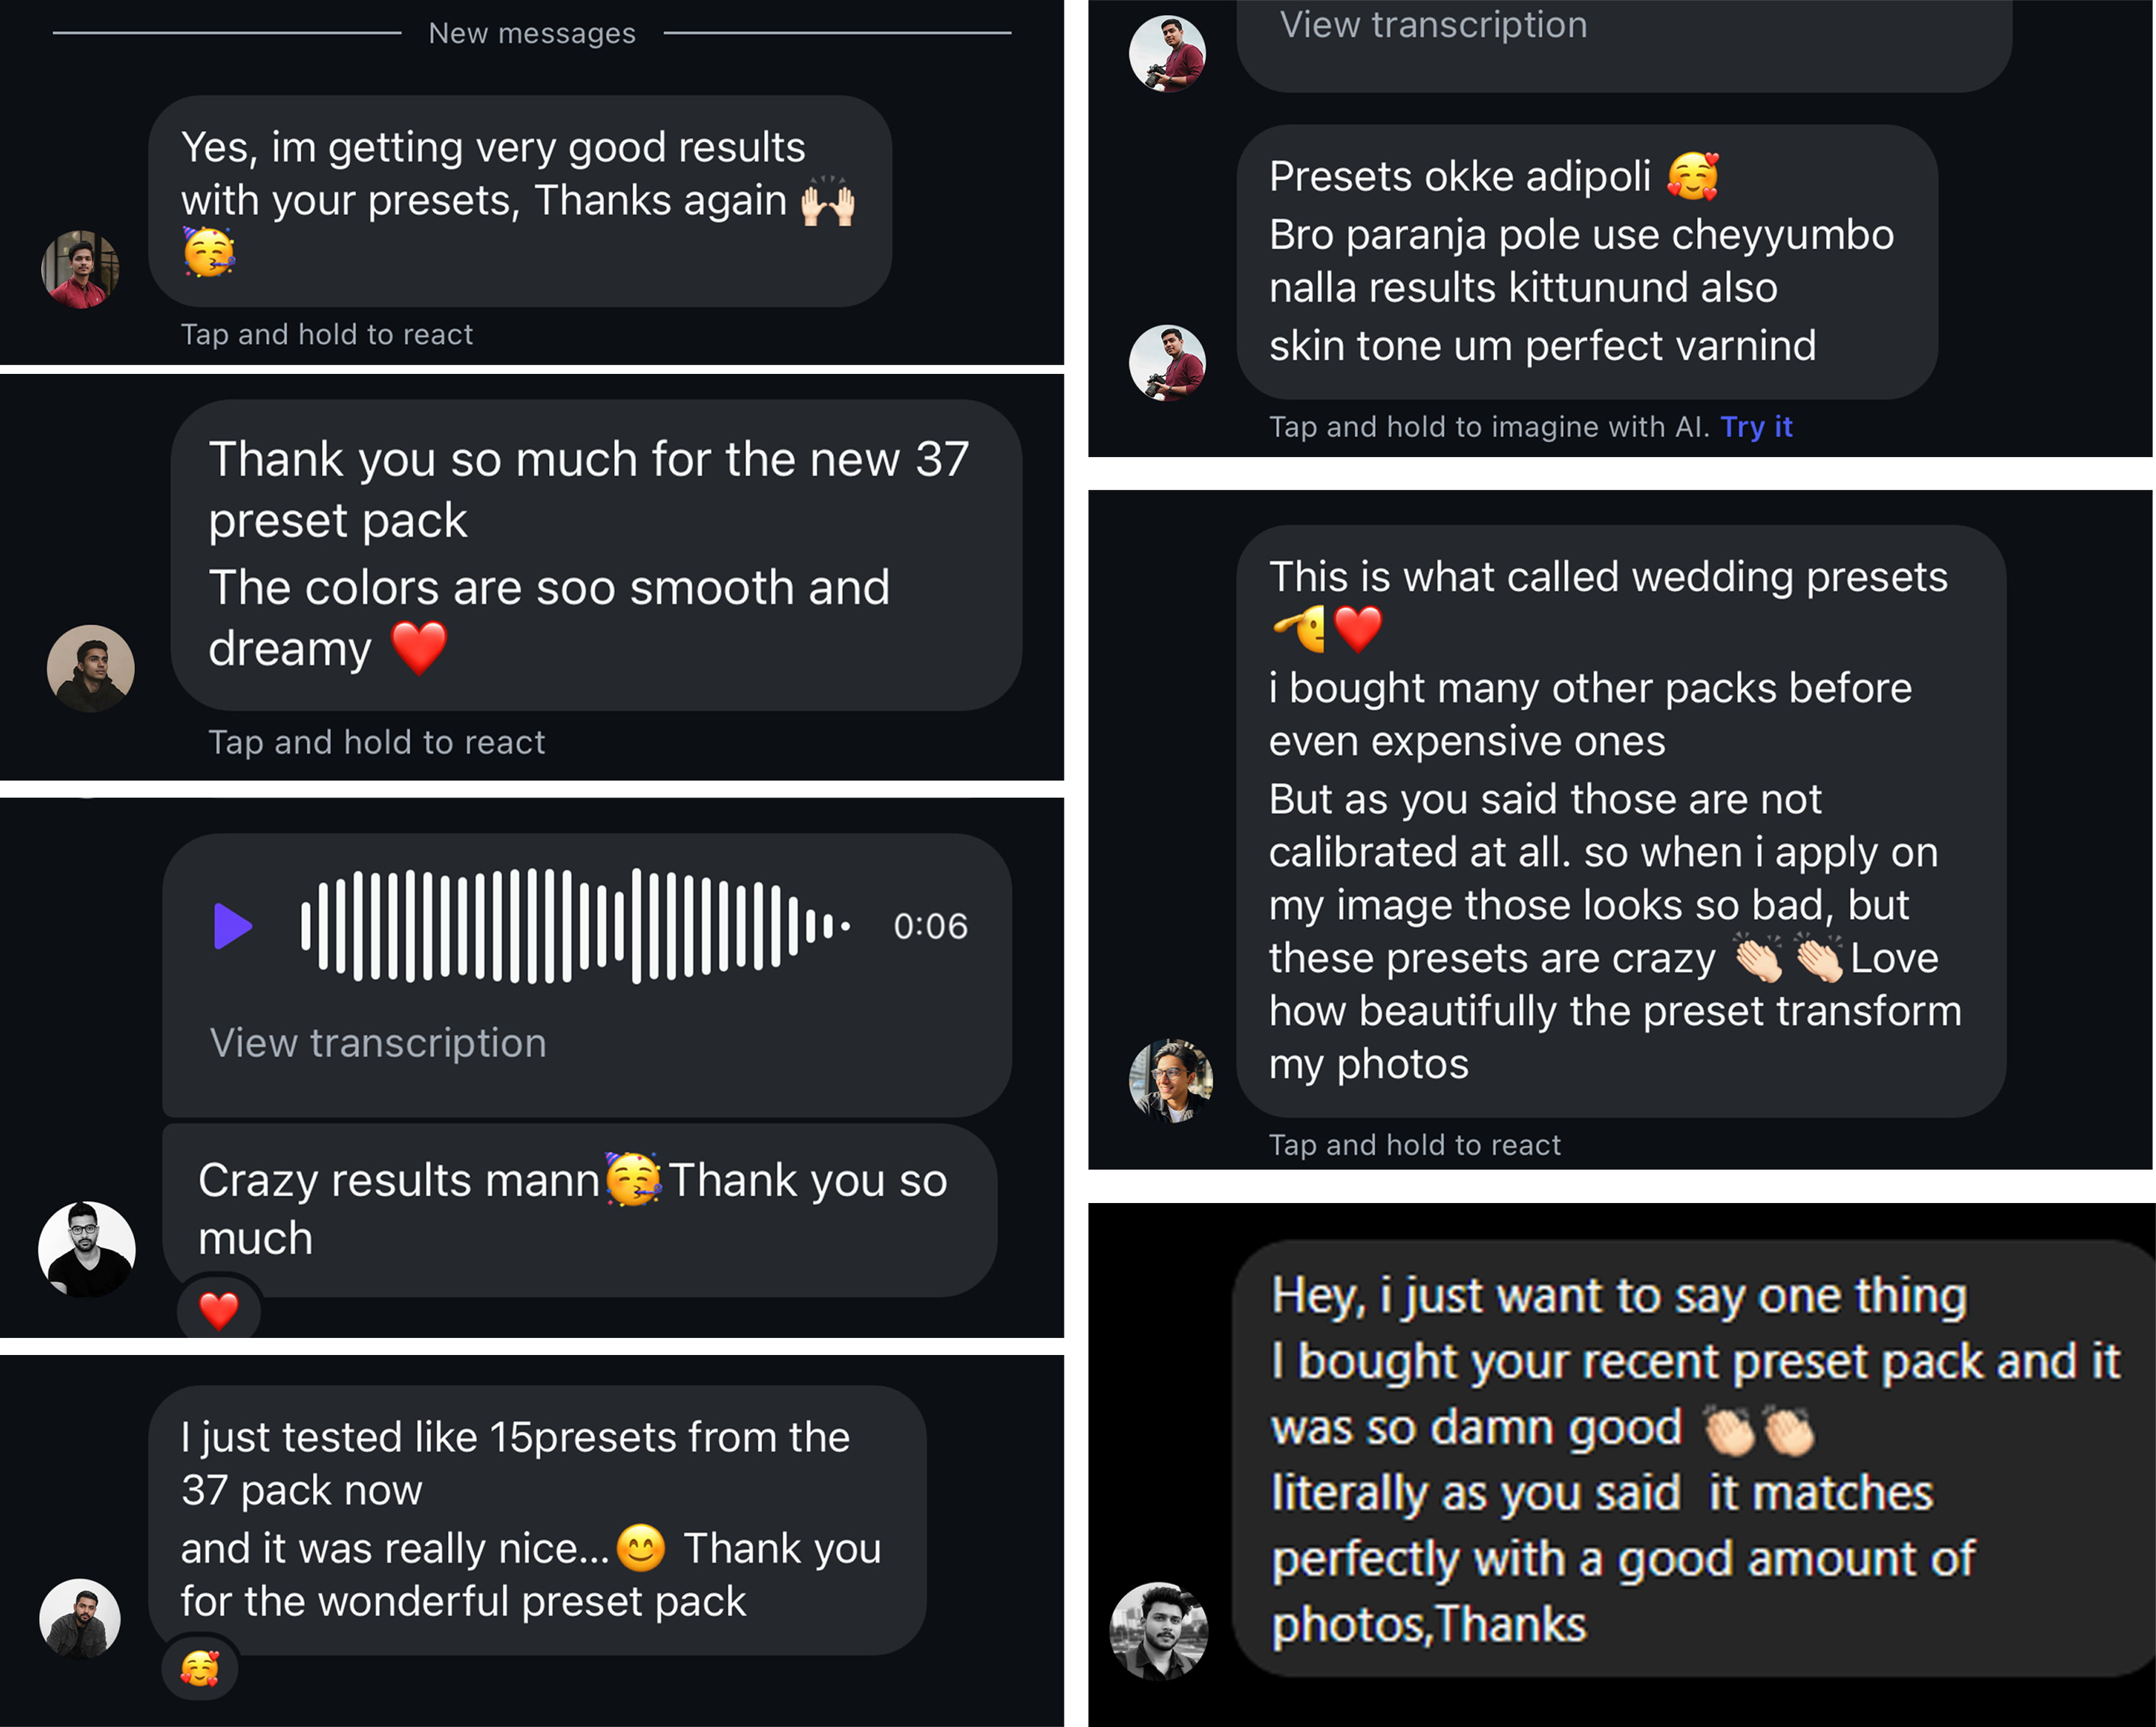Click the voice message waveform

click(x=575, y=926)
